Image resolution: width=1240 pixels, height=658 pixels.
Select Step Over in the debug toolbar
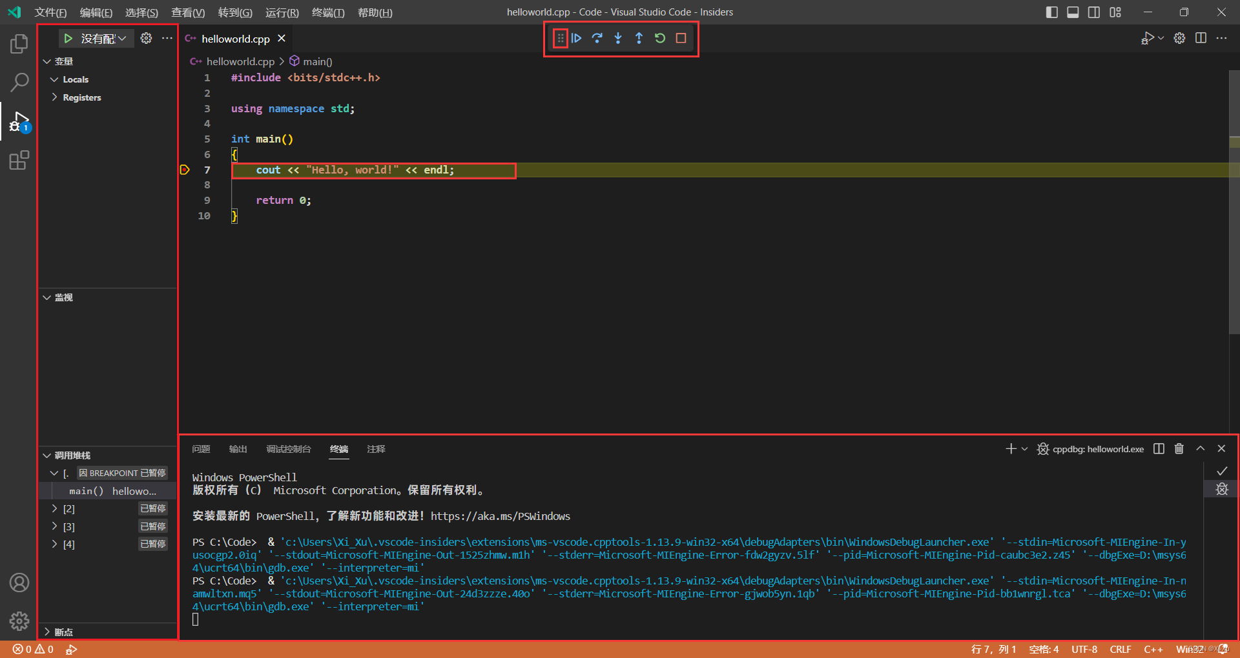coord(597,38)
